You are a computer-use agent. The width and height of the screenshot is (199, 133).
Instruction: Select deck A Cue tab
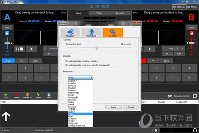[x=8, y=61]
